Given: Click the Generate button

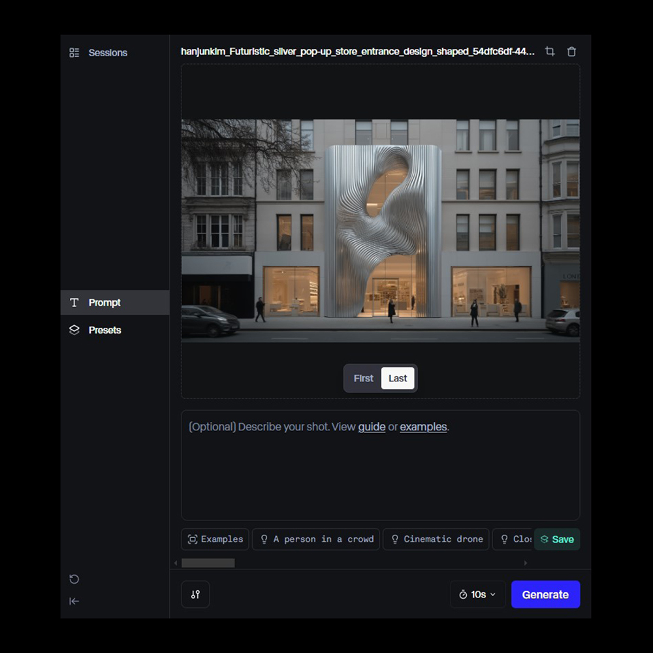Looking at the screenshot, I should 545,594.
